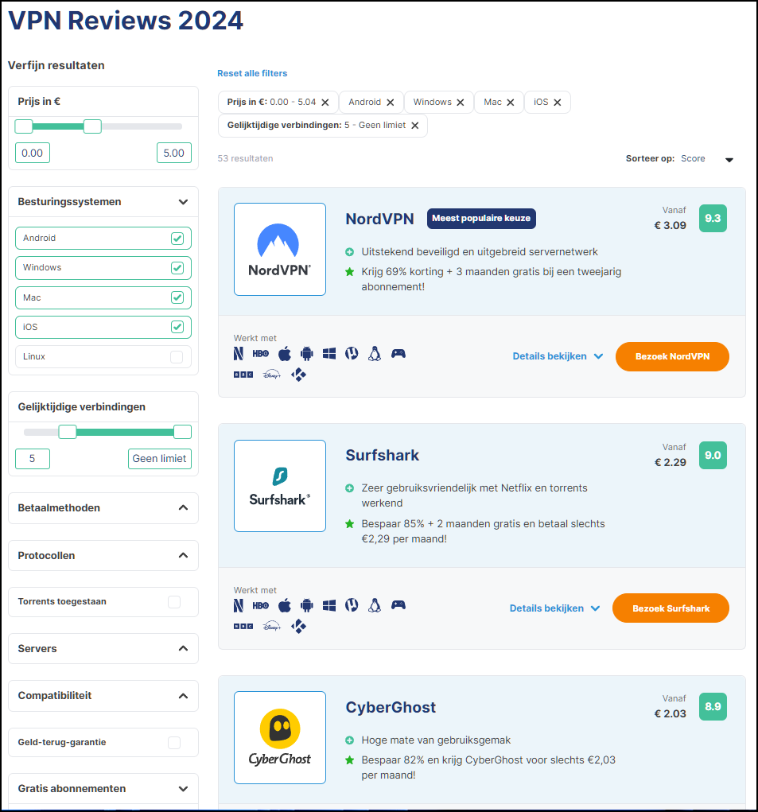
Task: Uncheck the iOS operating system checkbox
Action: coord(177,327)
